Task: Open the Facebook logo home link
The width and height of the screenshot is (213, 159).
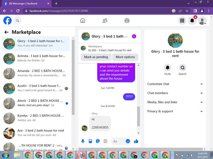Action: pos(8,21)
